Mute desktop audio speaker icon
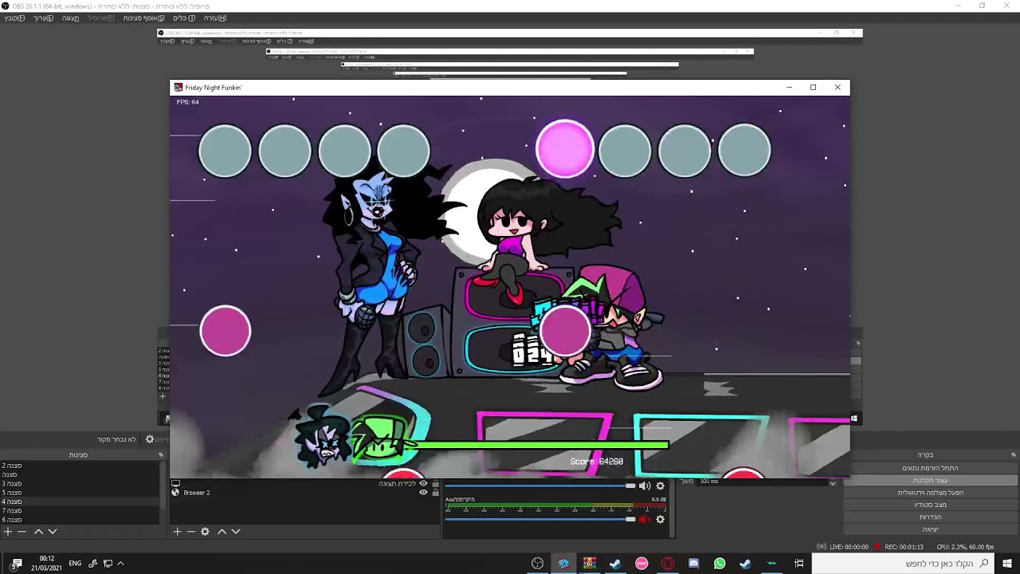This screenshot has width=1020, height=574. pos(645,486)
